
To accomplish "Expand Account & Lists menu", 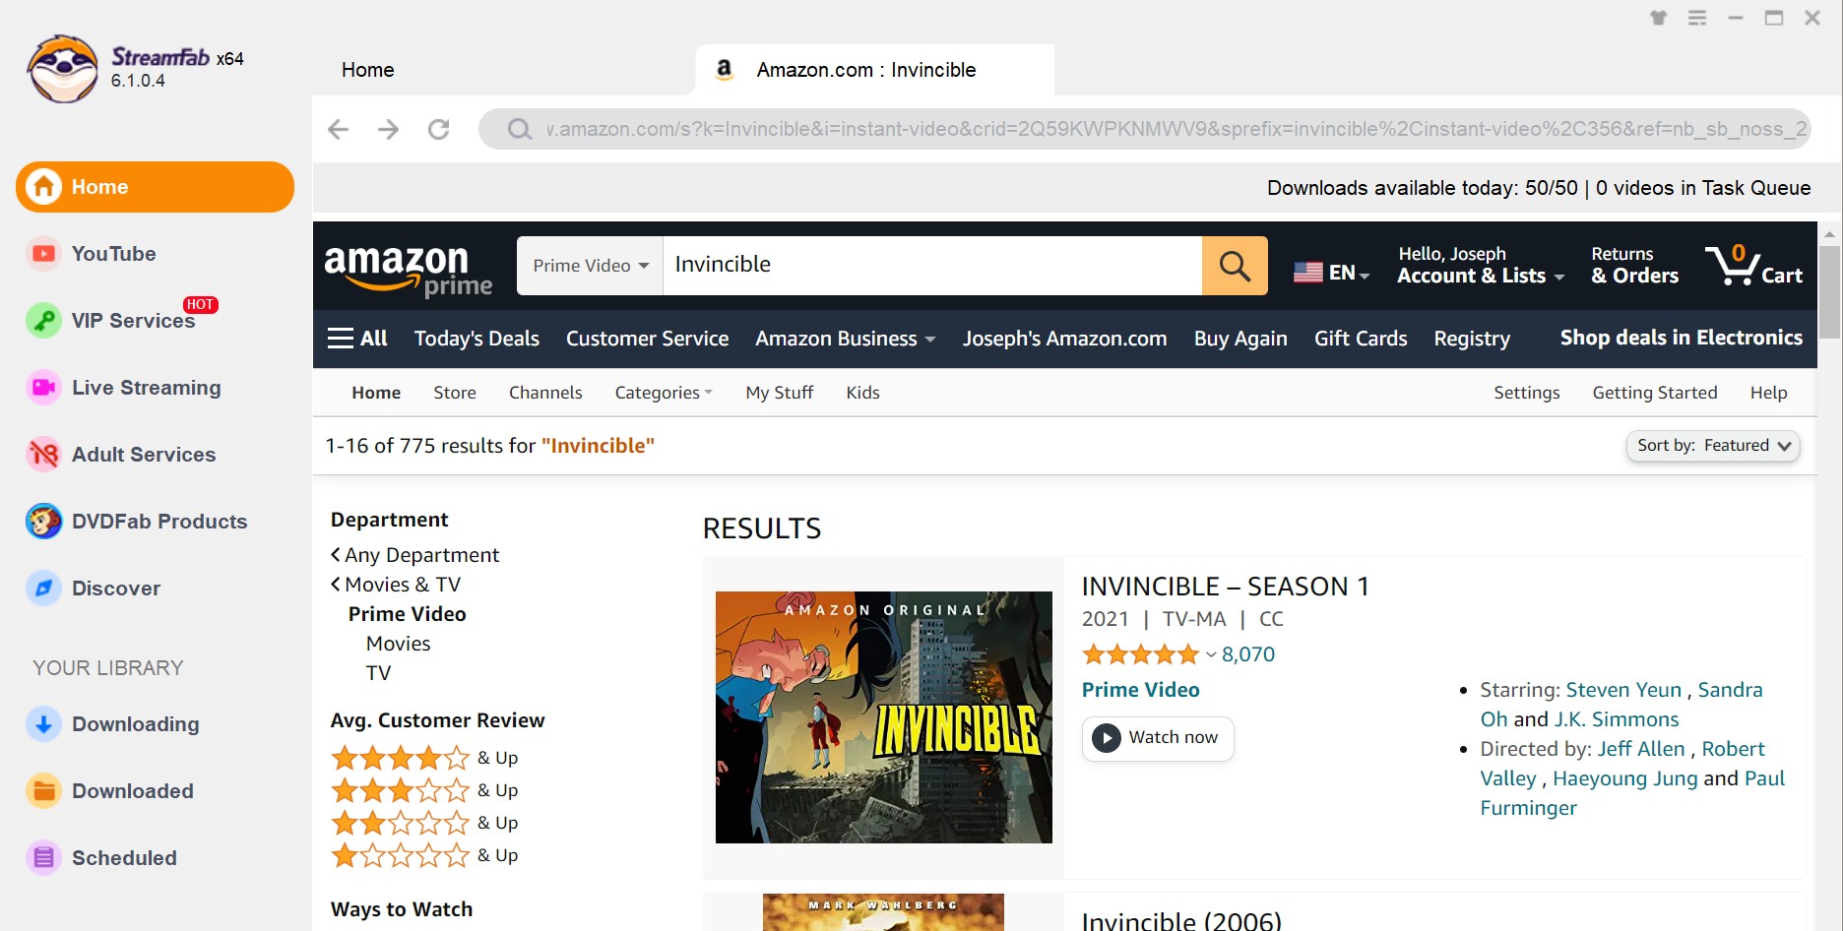I will pyautogui.click(x=1481, y=266).
